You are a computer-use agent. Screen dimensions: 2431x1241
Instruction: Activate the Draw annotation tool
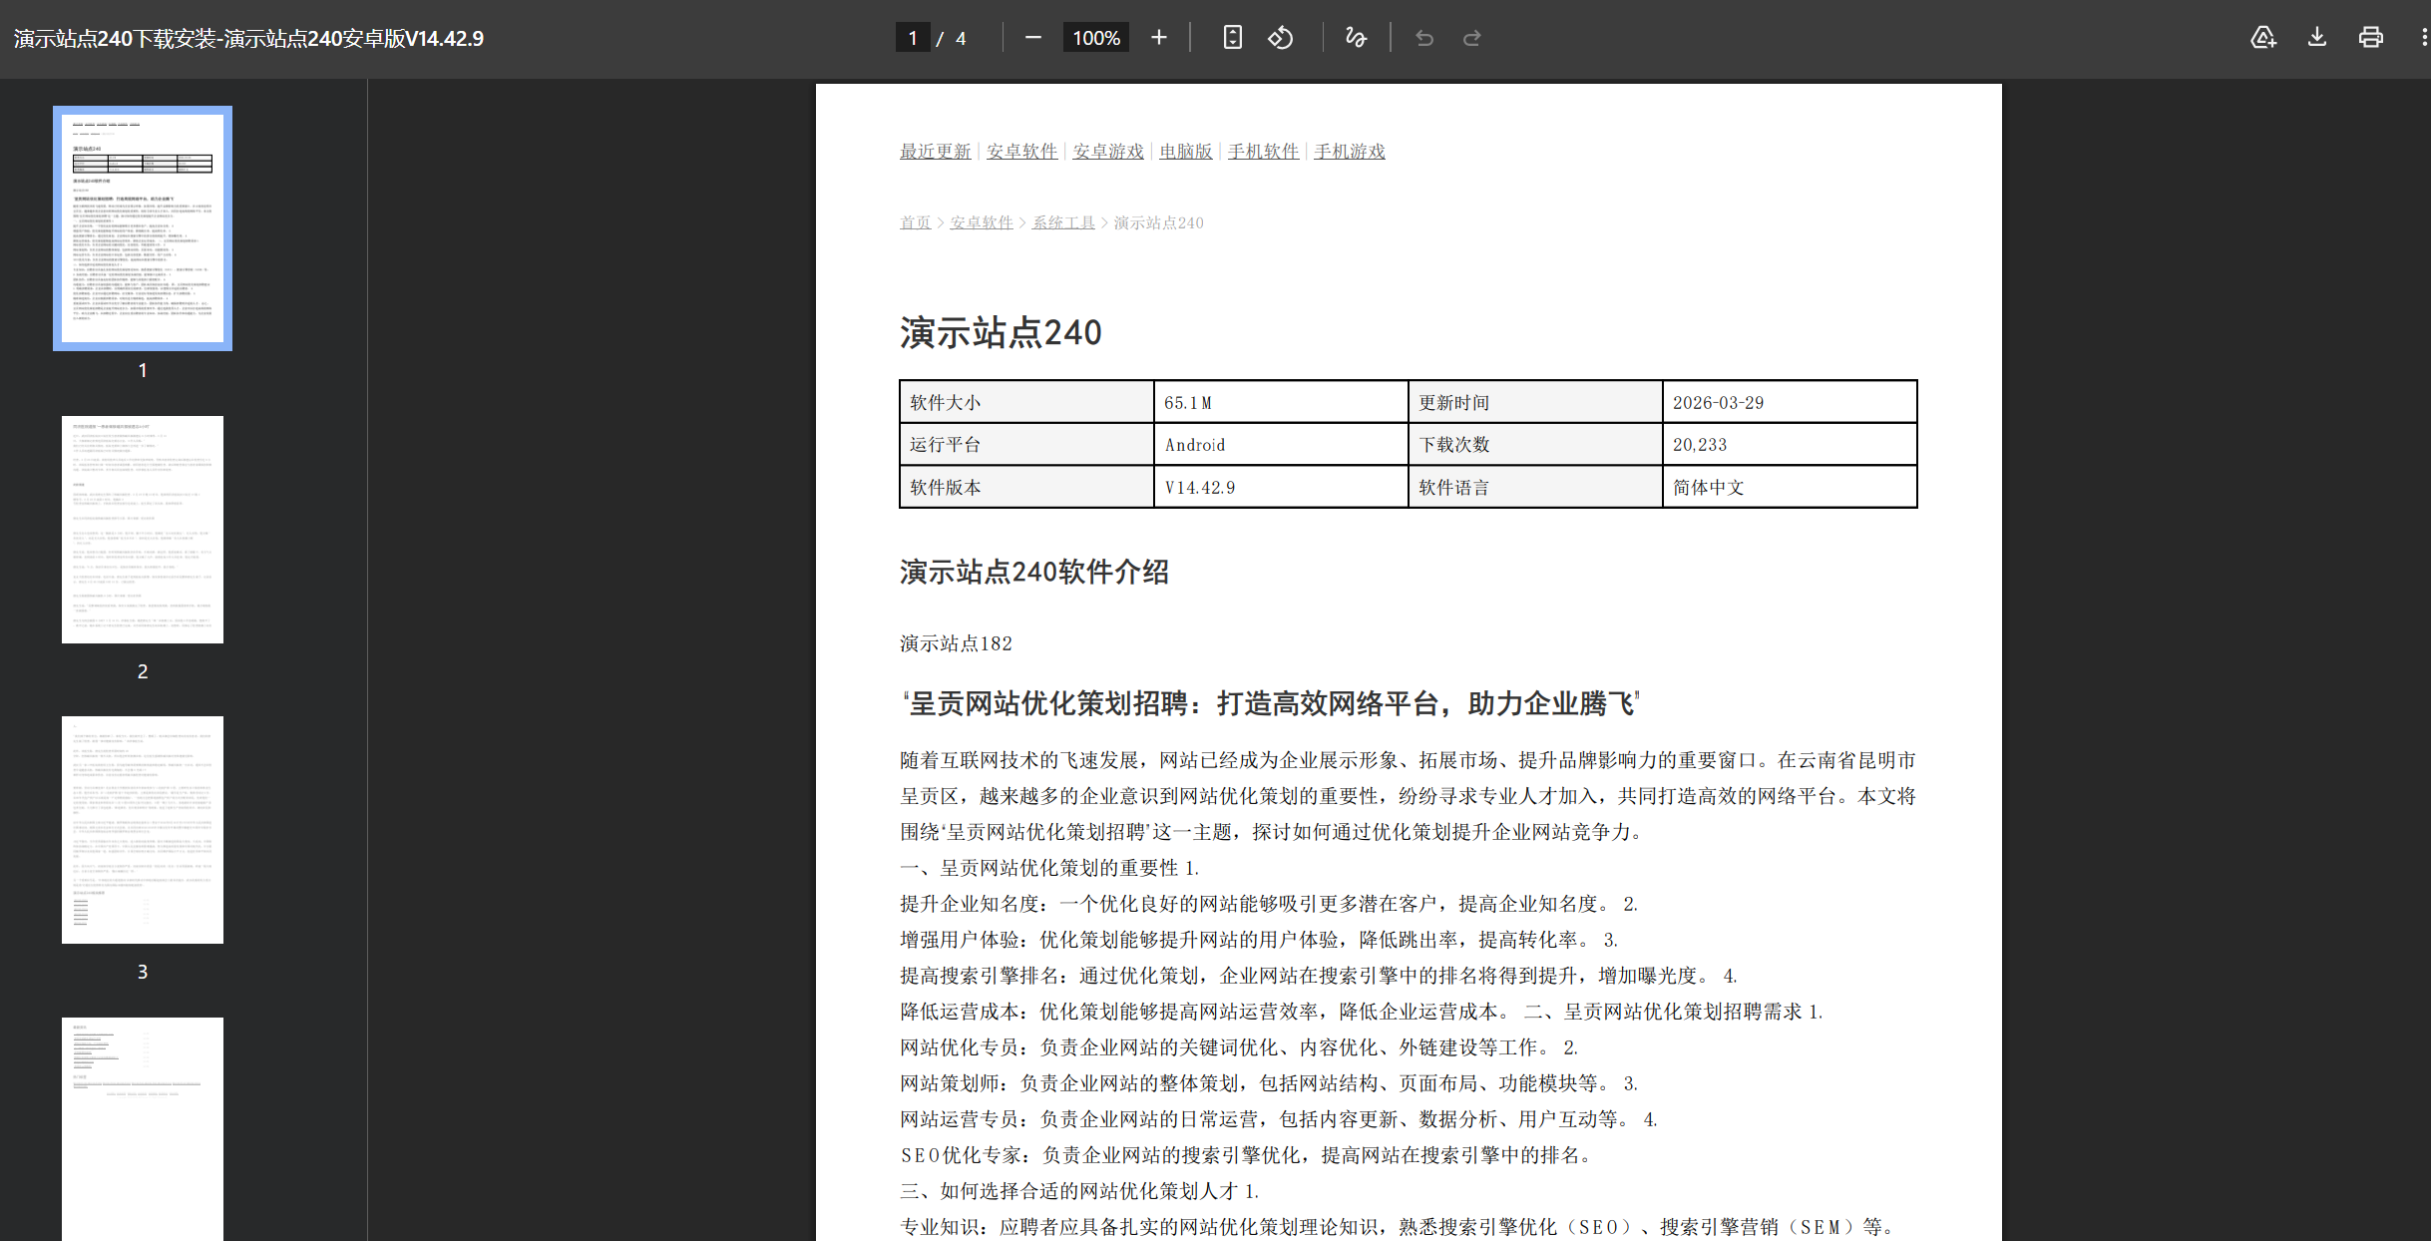1355,37
